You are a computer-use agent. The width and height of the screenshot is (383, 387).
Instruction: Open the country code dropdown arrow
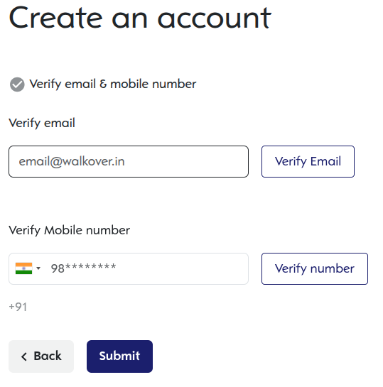pos(38,268)
